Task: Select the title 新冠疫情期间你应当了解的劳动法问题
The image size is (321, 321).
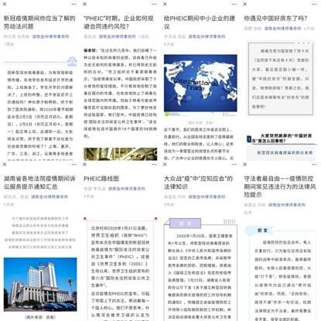Action: 39,22
